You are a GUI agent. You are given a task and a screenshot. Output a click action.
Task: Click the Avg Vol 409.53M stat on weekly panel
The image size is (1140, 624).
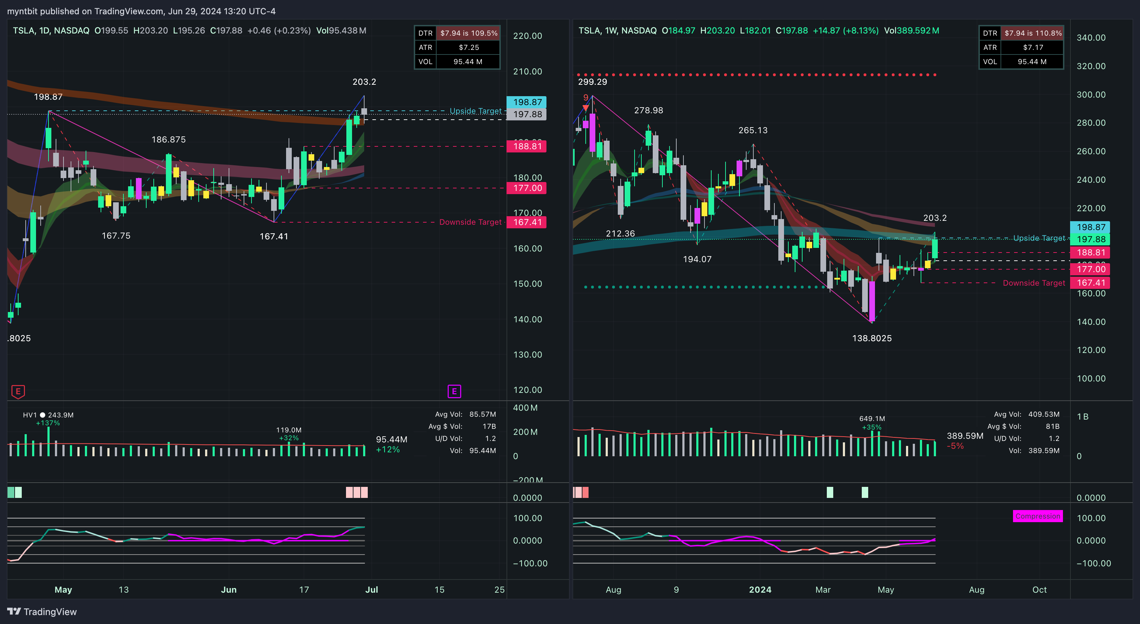click(1026, 415)
